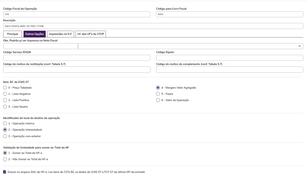Click the Código Serviço ISSQN input
307x182 pixels.
pos(77,58)
